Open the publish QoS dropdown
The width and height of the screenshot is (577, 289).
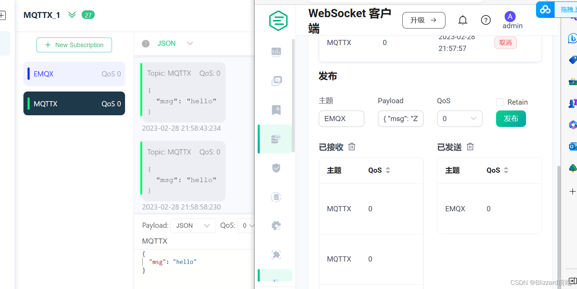point(460,119)
